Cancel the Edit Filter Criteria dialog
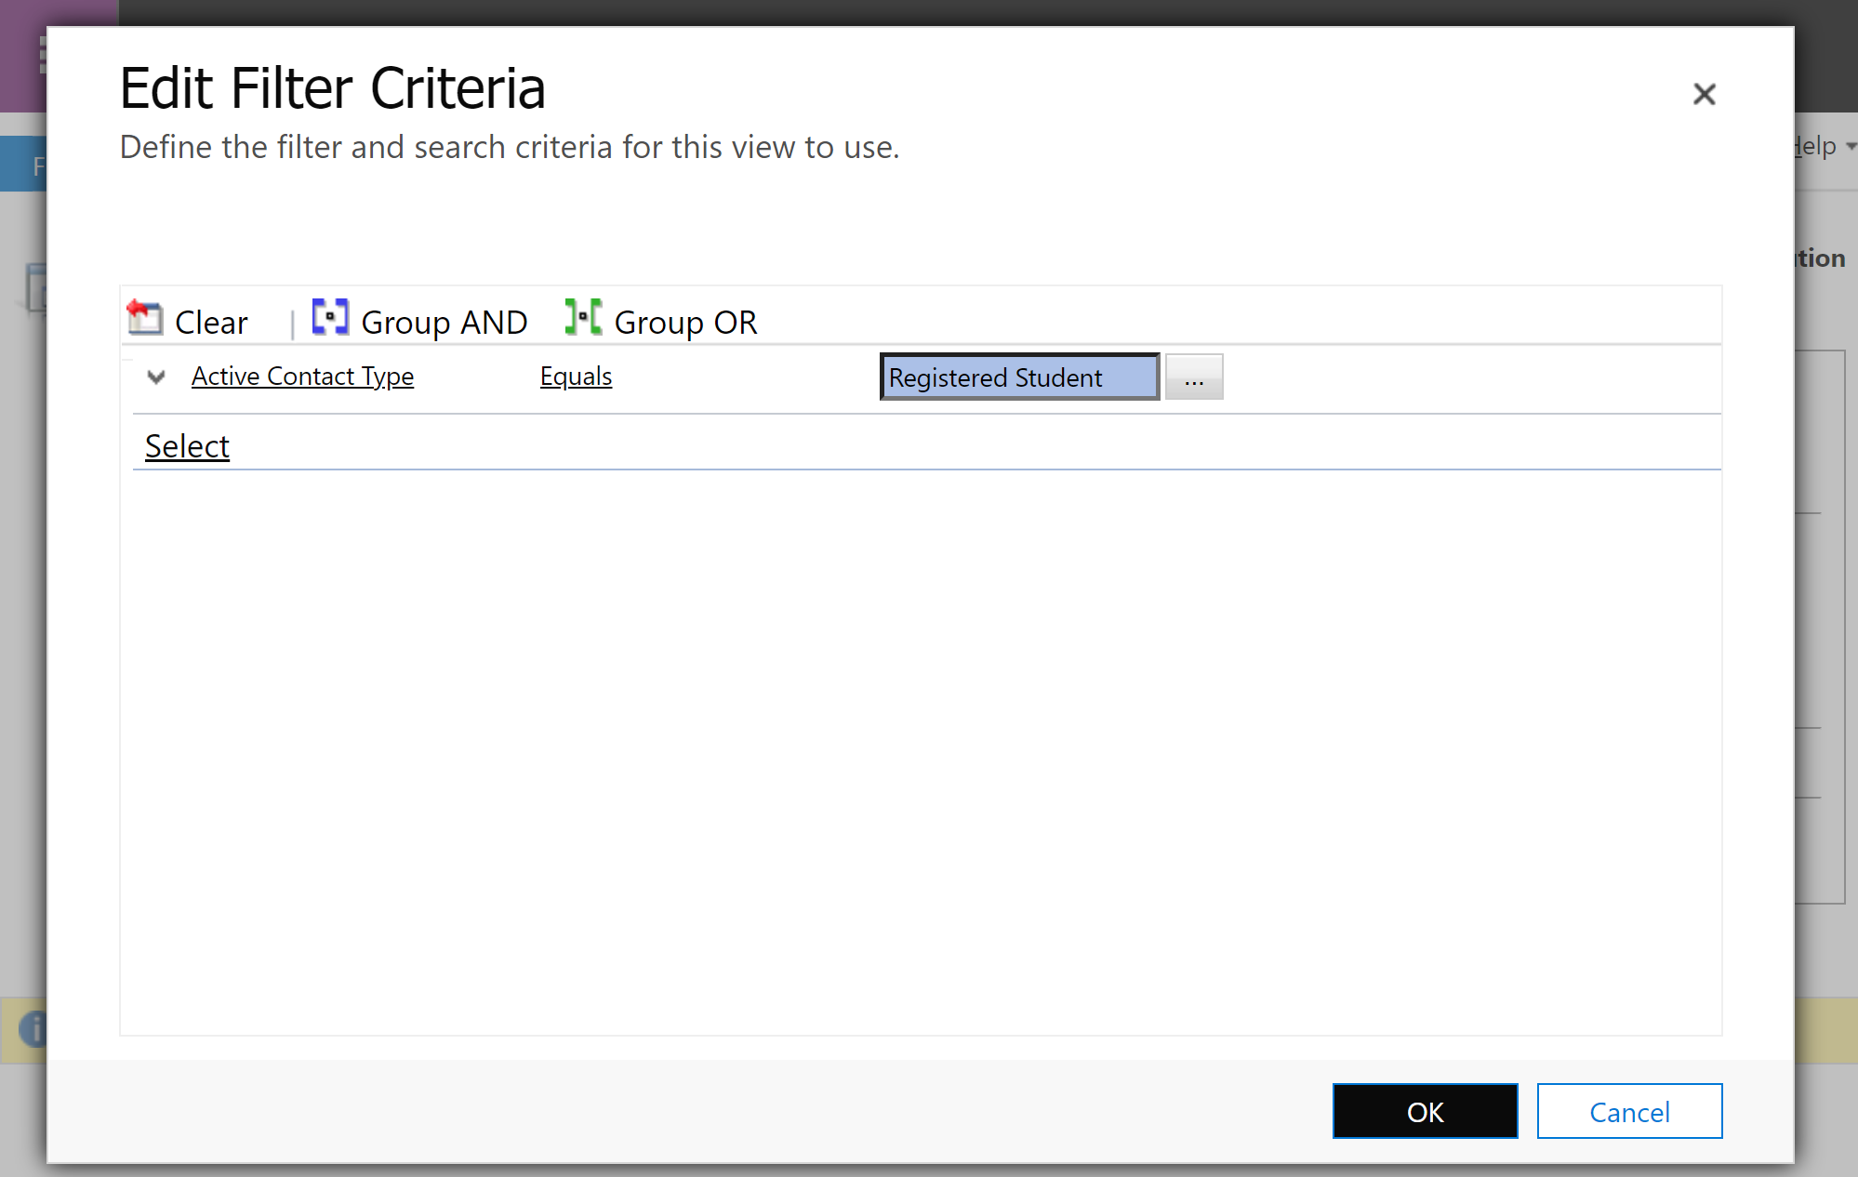1858x1177 pixels. point(1629,1111)
